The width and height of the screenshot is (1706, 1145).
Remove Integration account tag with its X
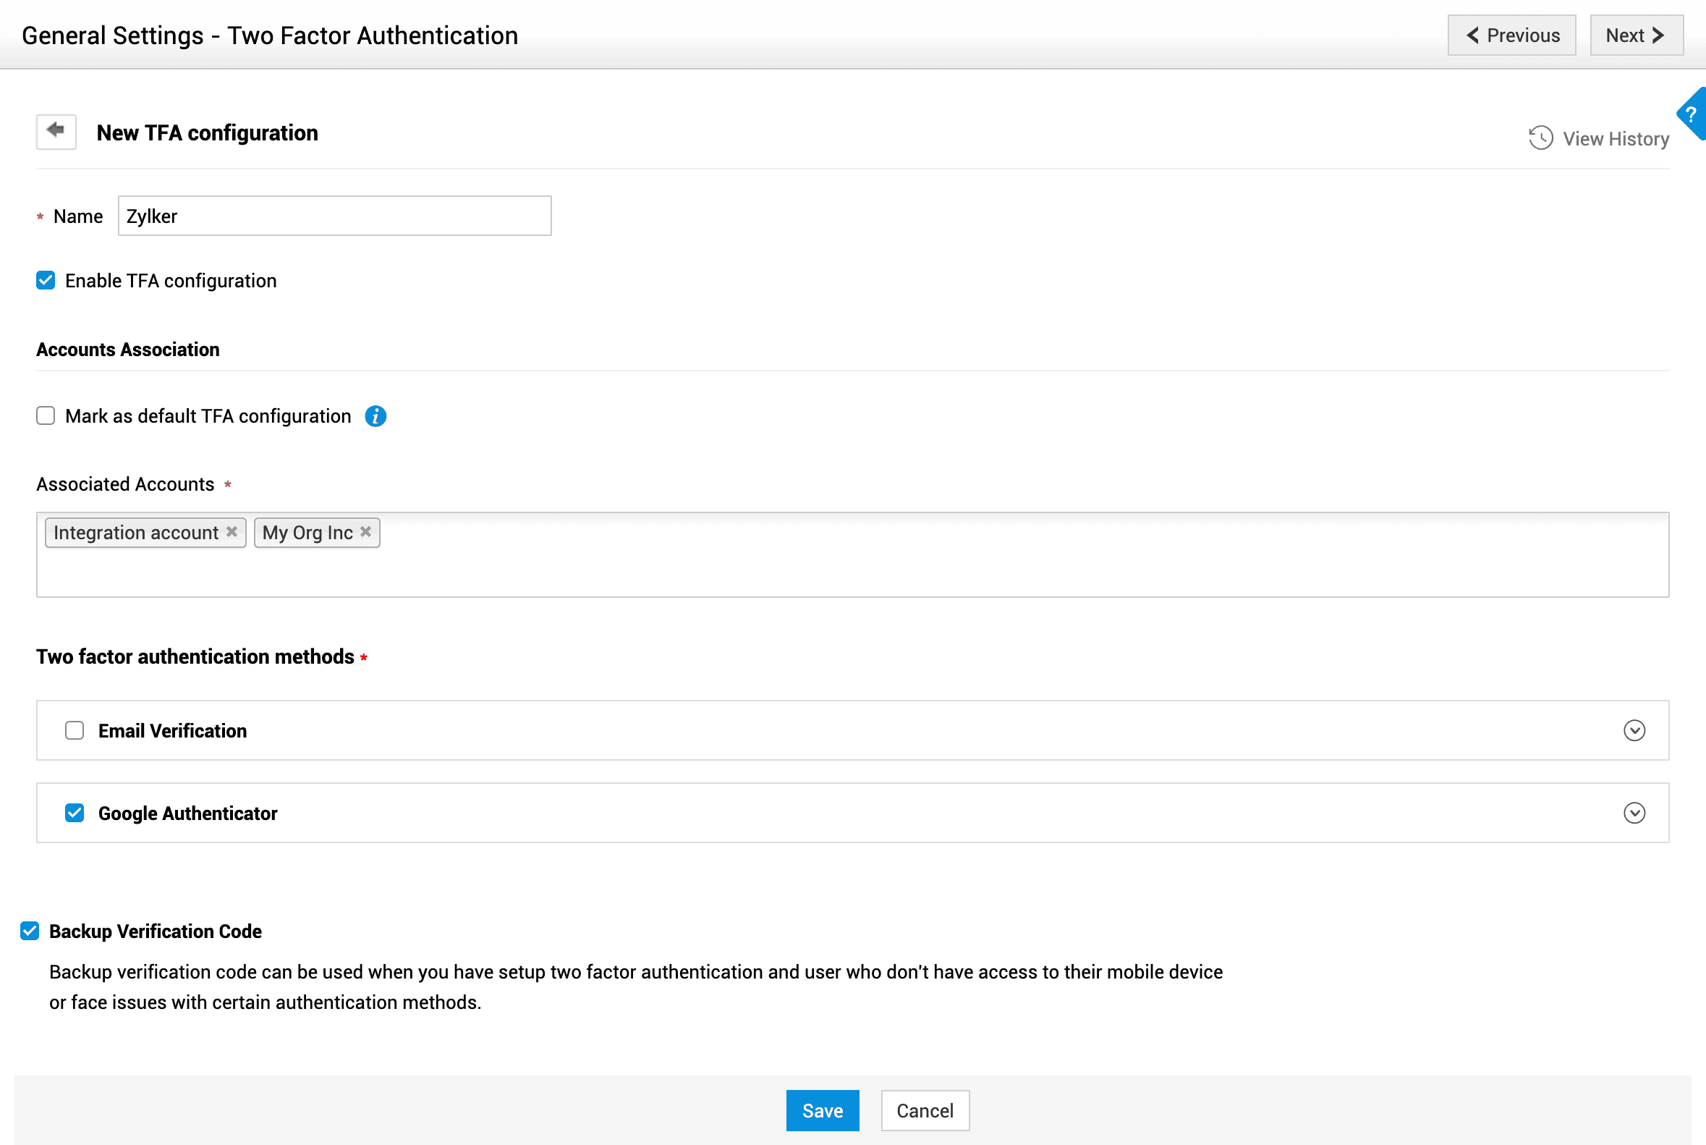pos(232,533)
